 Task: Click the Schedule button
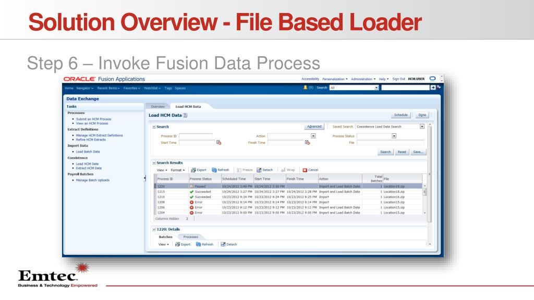(401, 115)
